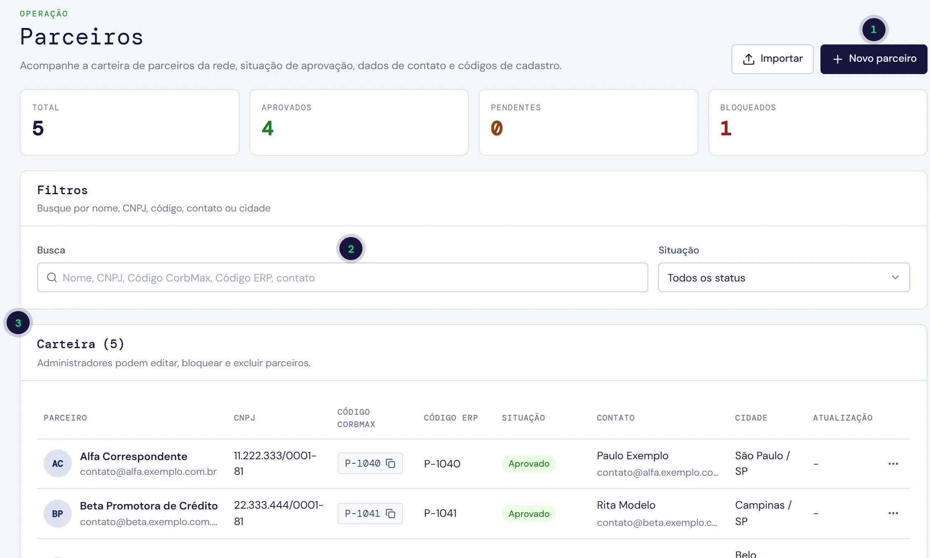Open the Situação status dropdown
This screenshot has height=558, width=930.
(x=784, y=277)
